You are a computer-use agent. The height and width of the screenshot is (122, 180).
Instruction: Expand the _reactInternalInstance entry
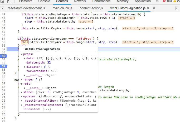coord(21,105)
